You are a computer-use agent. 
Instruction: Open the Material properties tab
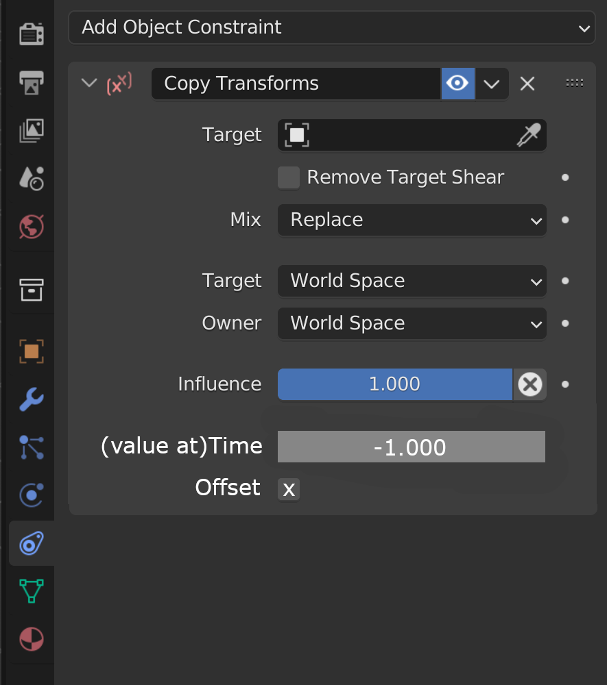32,638
